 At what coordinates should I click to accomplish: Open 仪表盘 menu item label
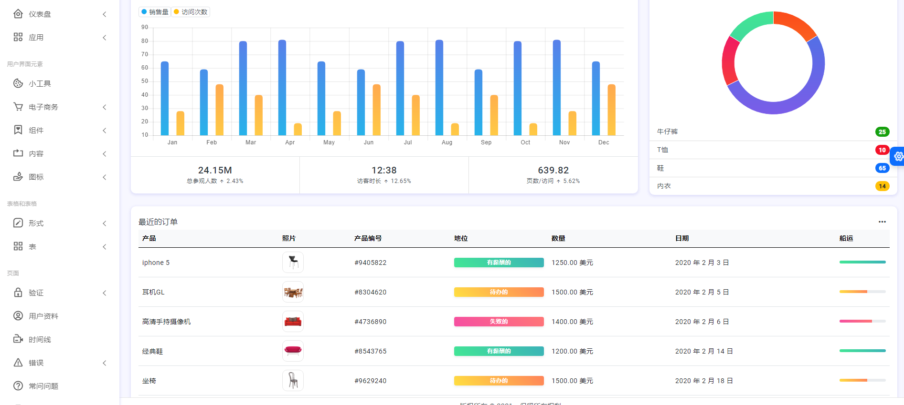pyautogui.click(x=40, y=14)
